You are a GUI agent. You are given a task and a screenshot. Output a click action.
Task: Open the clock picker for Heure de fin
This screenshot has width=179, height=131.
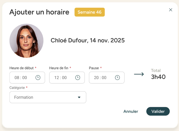click(78, 77)
